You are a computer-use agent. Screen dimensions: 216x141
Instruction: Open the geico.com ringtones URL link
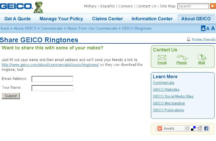pos(50,65)
